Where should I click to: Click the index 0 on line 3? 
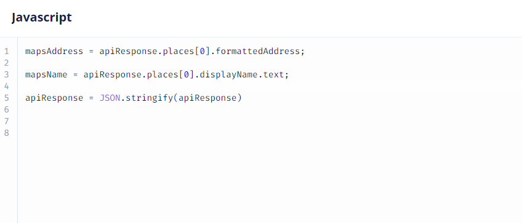(187, 75)
